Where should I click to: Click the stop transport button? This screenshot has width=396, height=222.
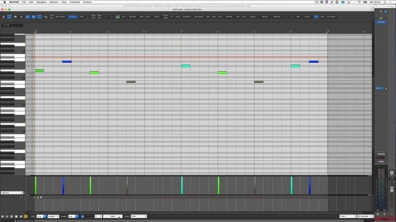tap(16, 216)
